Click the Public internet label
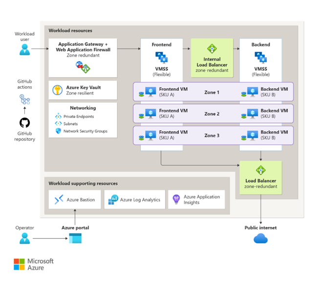 tap(260, 228)
